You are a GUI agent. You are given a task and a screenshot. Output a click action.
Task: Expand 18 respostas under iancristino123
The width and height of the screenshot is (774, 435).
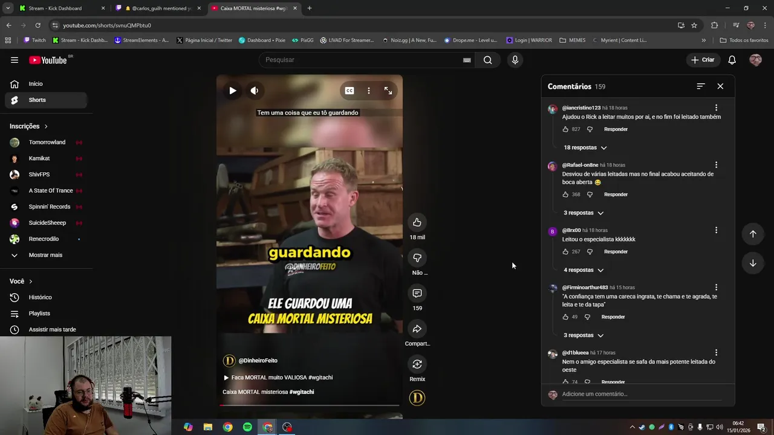point(585,147)
